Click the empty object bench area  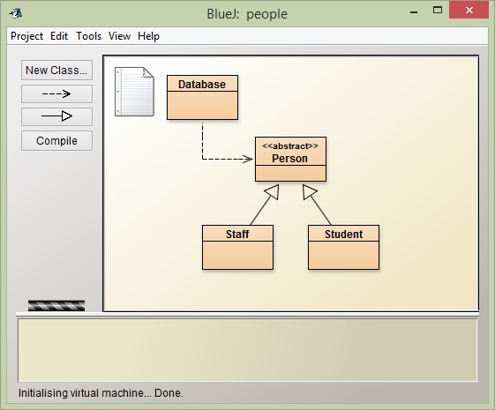[247, 350]
